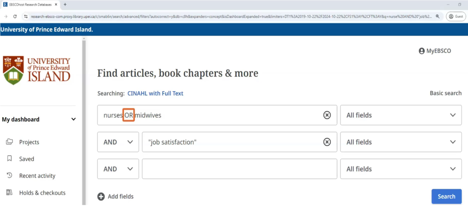Viewport: 468px width, 206px height.
Task: Collapse the My dashboard section
Action: (74, 119)
